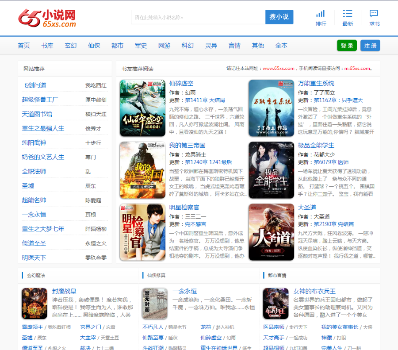Click the 大圣道 book cover thumbnail
398x350 pixels.
coord(272,232)
